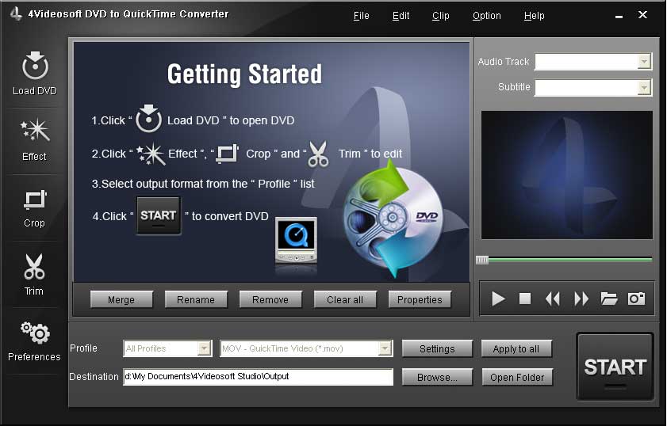Rewind the preview video
The image size is (667, 426).
[553, 299]
